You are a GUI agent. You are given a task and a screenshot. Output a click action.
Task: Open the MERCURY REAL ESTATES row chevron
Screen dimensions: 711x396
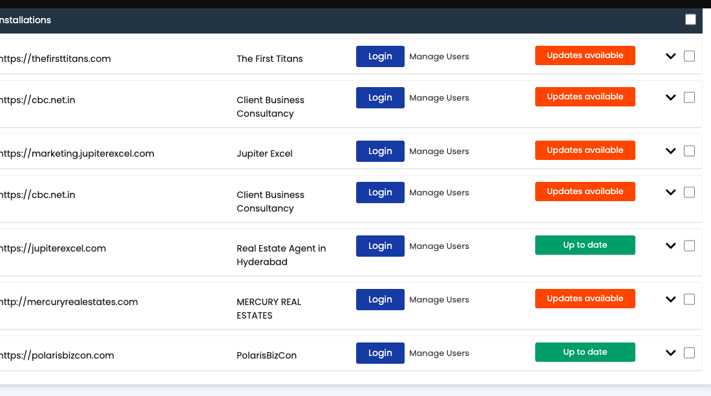tap(670, 300)
